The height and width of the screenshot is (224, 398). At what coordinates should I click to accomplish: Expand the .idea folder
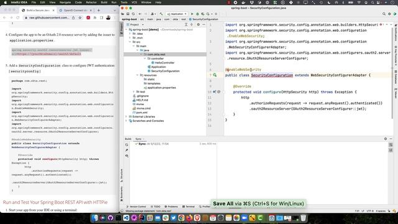click(130, 34)
